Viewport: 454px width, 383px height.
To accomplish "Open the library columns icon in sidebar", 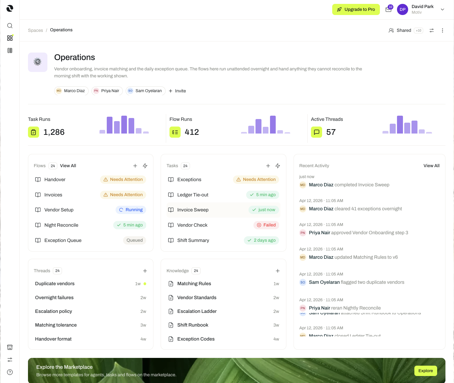I will [10, 50].
